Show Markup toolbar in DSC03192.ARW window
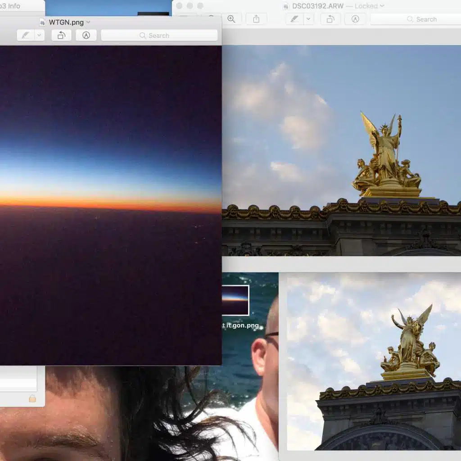This screenshot has width=461, height=461. 355,19
